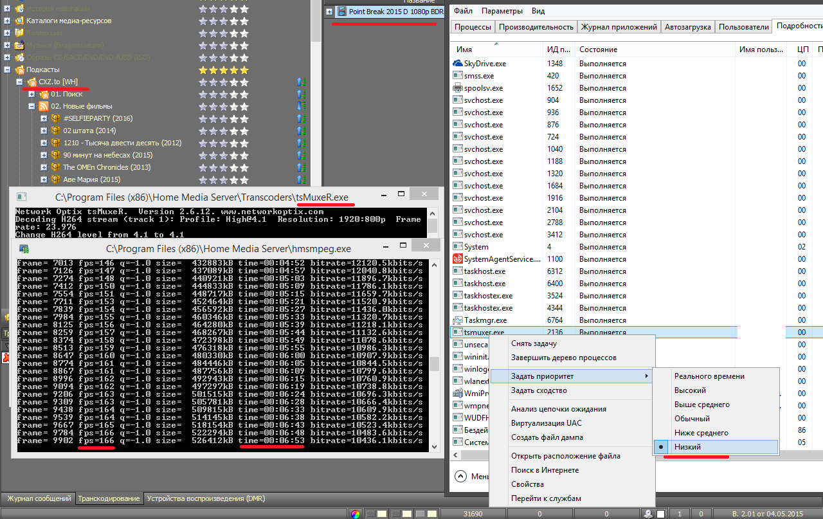823x519 pixels.
Task: Choose Реального времени priority
Action: pos(709,376)
